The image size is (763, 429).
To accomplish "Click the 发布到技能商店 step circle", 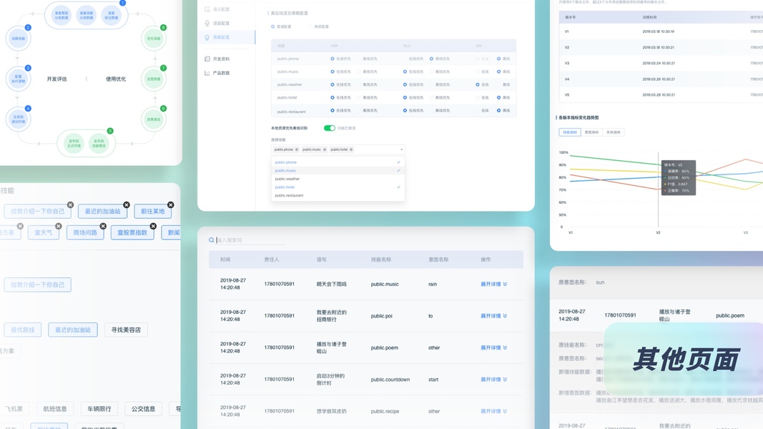I will click(99, 143).
